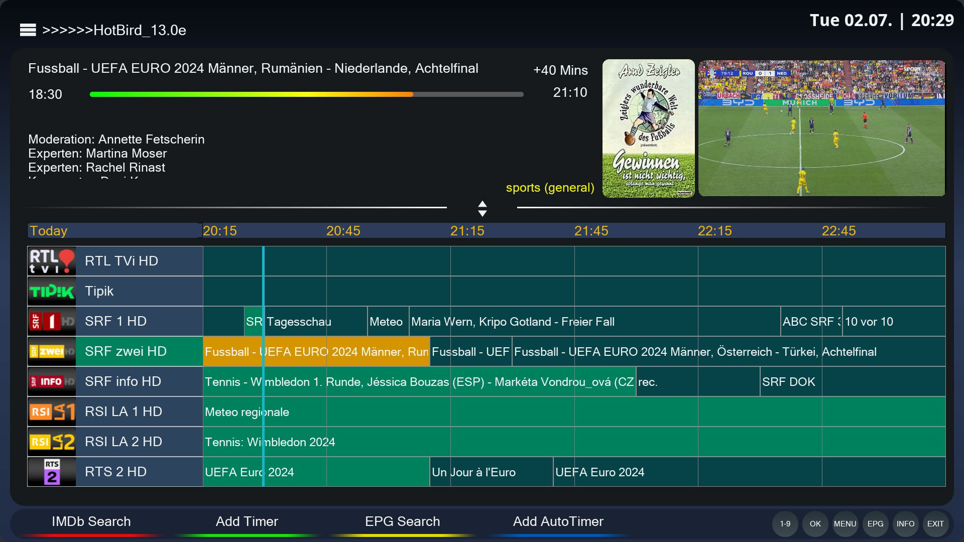
Task: Click the EXIT round key icon
Action: (x=935, y=523)
